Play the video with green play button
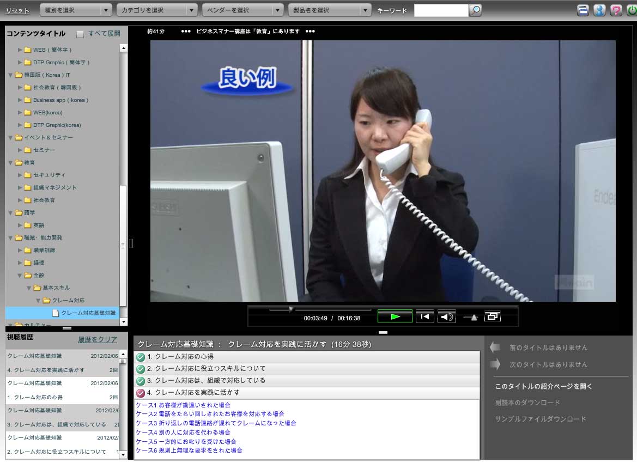Viewport: 637px width, 463px height. click(395, 317)
